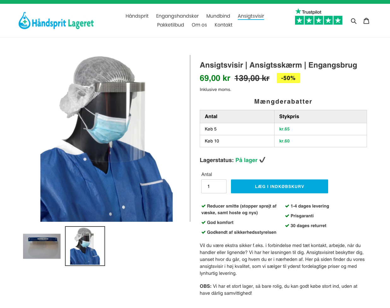This screenshot has width=390, height=308.
Task: Open the shopping cart icon
Action: [366, 21]
